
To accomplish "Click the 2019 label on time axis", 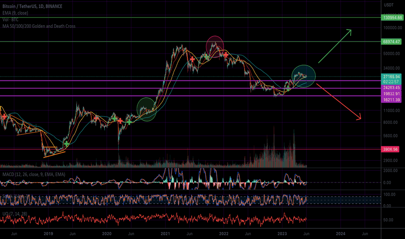I will 48,234.
